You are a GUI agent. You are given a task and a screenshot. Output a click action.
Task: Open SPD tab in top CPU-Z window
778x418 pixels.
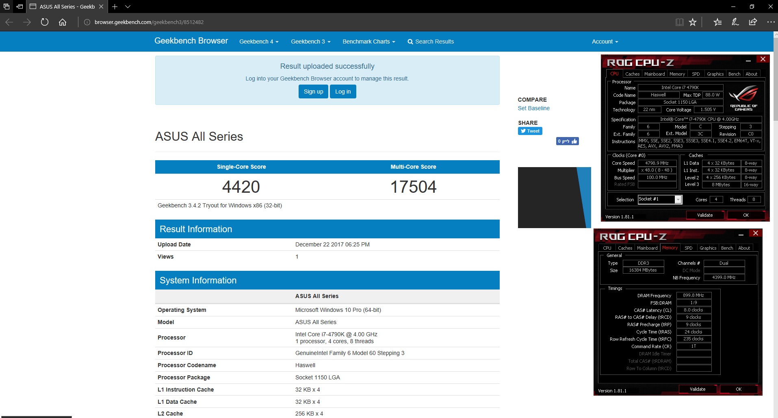point(696,74)
